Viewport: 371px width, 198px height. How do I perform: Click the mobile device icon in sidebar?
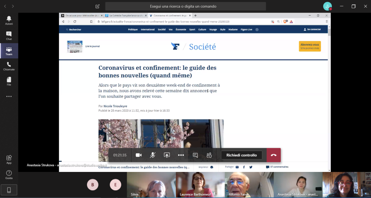tap(9, 190)
